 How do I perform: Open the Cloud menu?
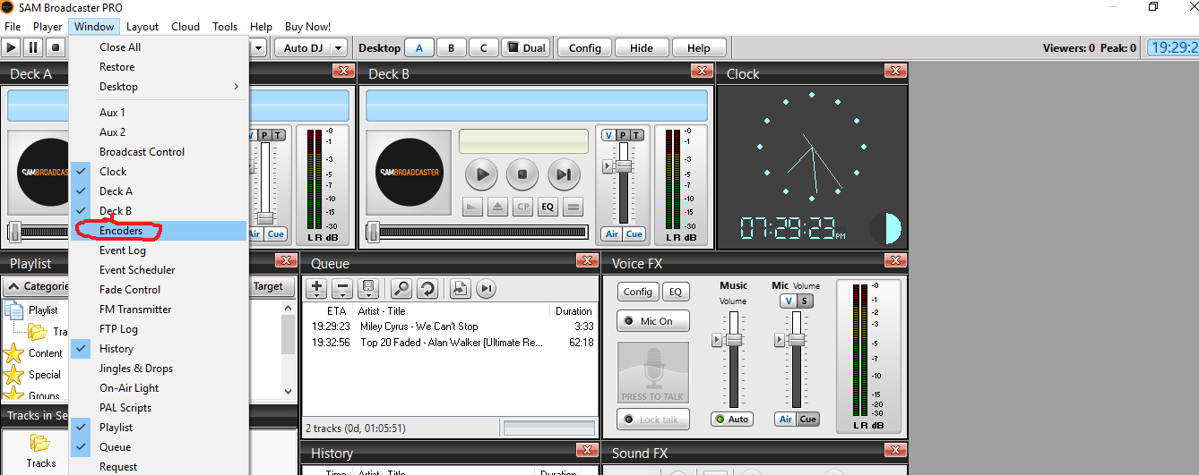[185, 27]
